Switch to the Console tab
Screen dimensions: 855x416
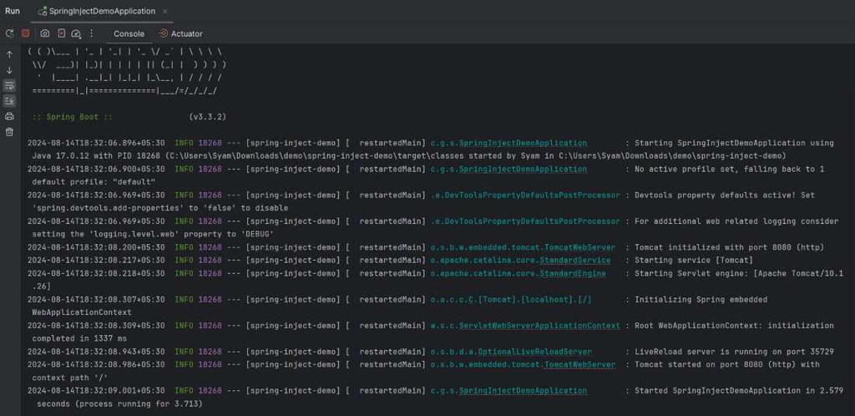tap(129, 33)
